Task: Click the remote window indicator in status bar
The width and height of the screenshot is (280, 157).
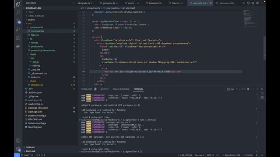Action: [17, 155]
